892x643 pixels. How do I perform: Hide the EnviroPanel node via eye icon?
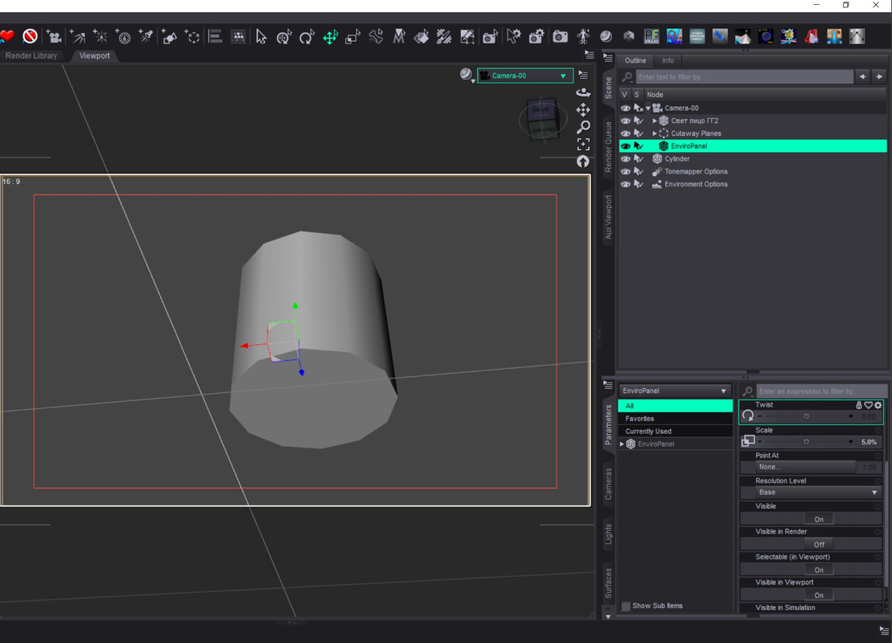click(x=625, y=146)
